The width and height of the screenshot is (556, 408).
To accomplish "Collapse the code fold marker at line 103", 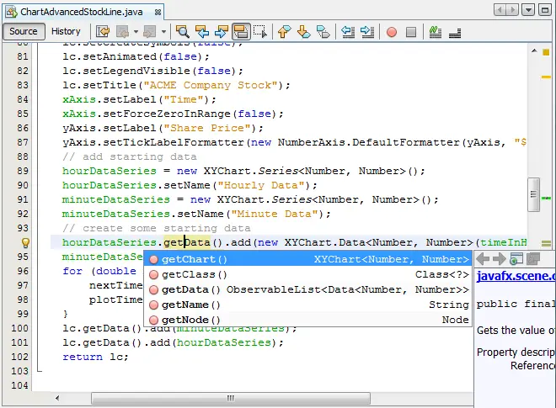I will pos(40,370).
